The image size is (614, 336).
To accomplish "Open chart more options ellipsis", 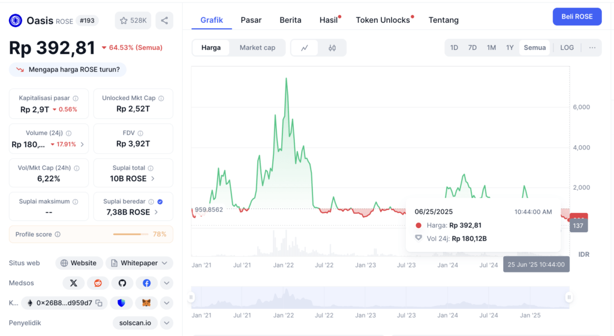I will click(x=592, y=47).
